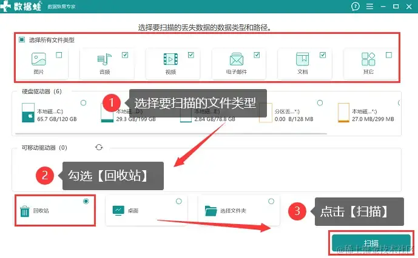Click the 硬盘驱动器 (6) heading
This screenshot has height=258, width=418.
pos(42,91)
